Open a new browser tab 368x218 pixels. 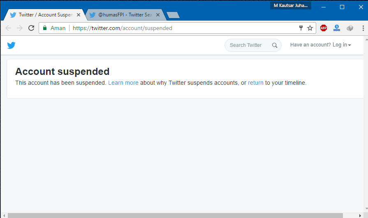tap(173, 15)
